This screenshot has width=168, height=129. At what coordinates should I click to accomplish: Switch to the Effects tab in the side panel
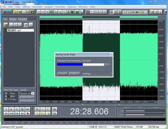coord(13,19)
